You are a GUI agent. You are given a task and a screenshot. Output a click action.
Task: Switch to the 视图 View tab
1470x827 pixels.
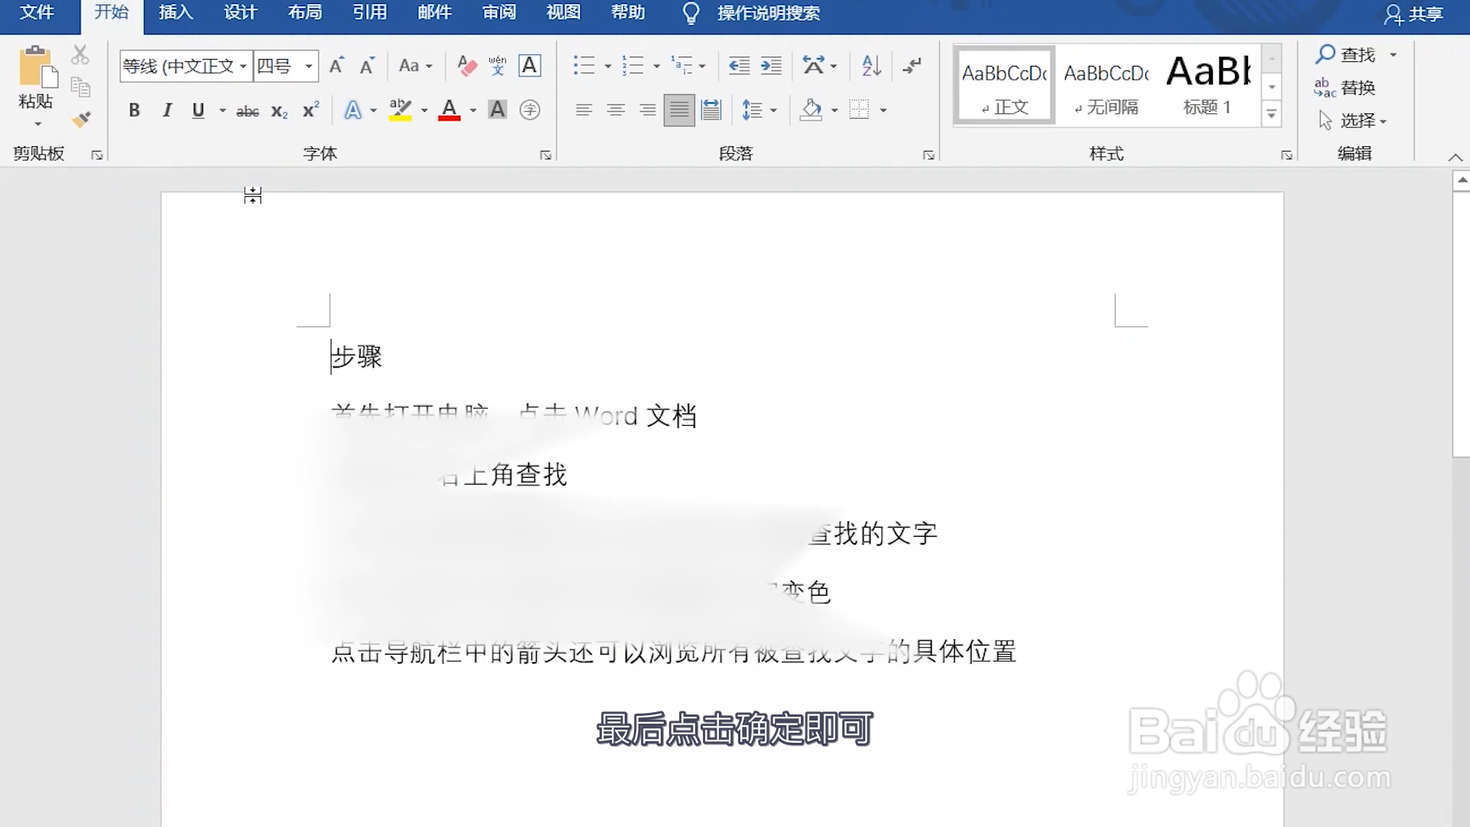[x=563, y=13]
